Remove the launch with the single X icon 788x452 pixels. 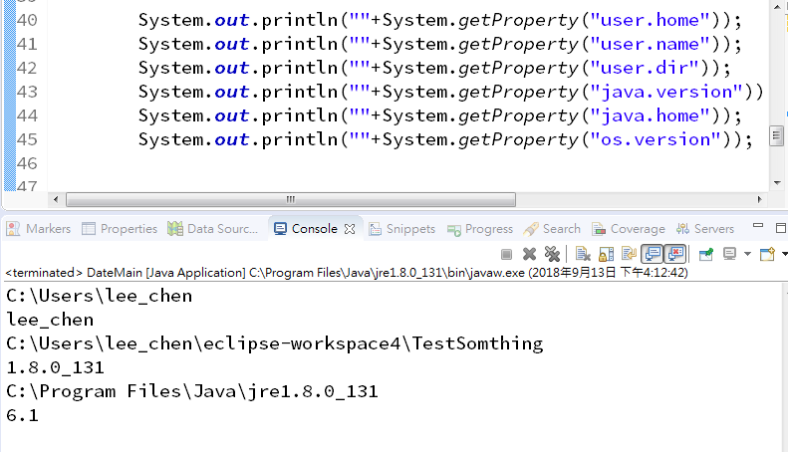[529, 254]
